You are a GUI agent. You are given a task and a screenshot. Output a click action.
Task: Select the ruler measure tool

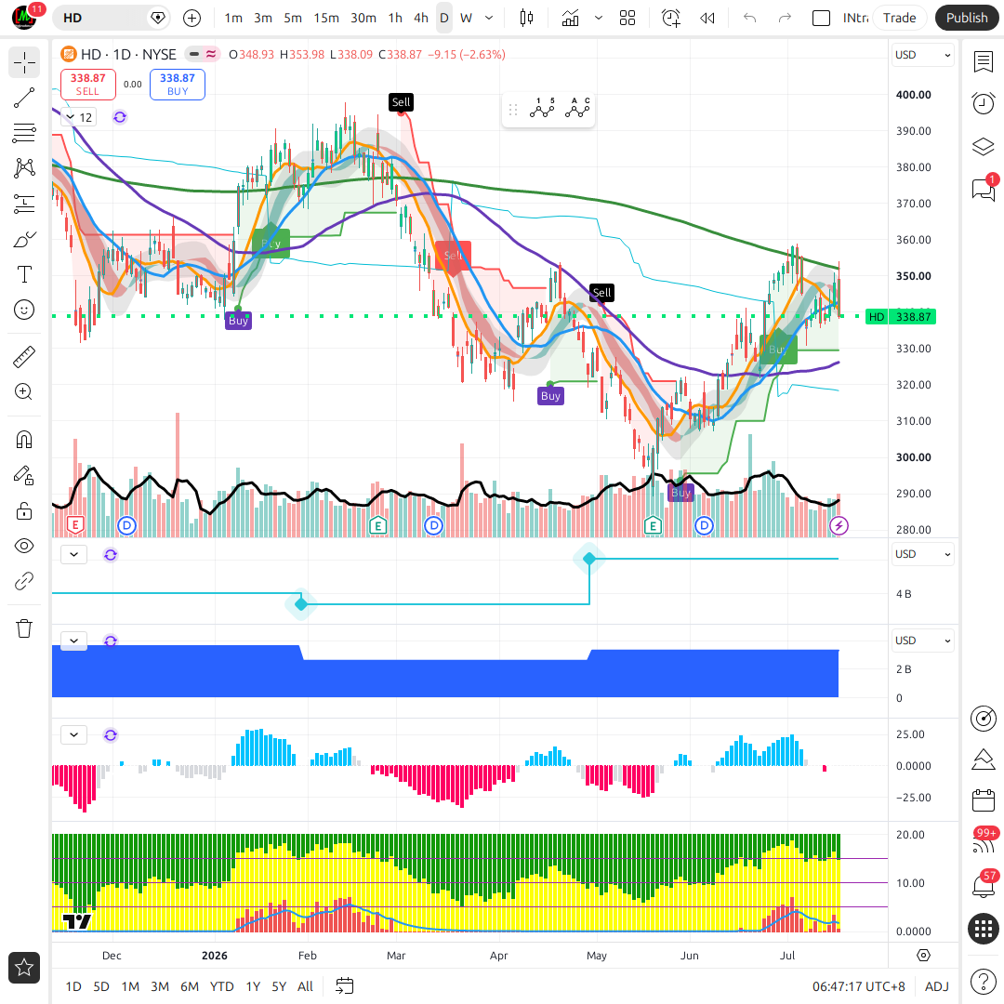point(24,357)
